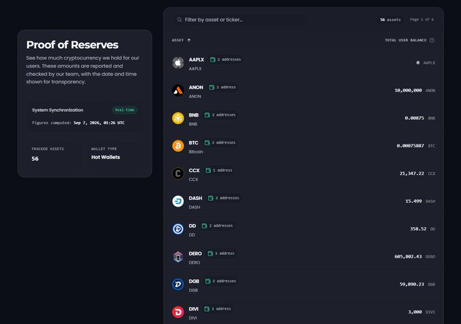Click the AAPLX ticker name
The image size is (461, 324).
[x=197, y=60]
